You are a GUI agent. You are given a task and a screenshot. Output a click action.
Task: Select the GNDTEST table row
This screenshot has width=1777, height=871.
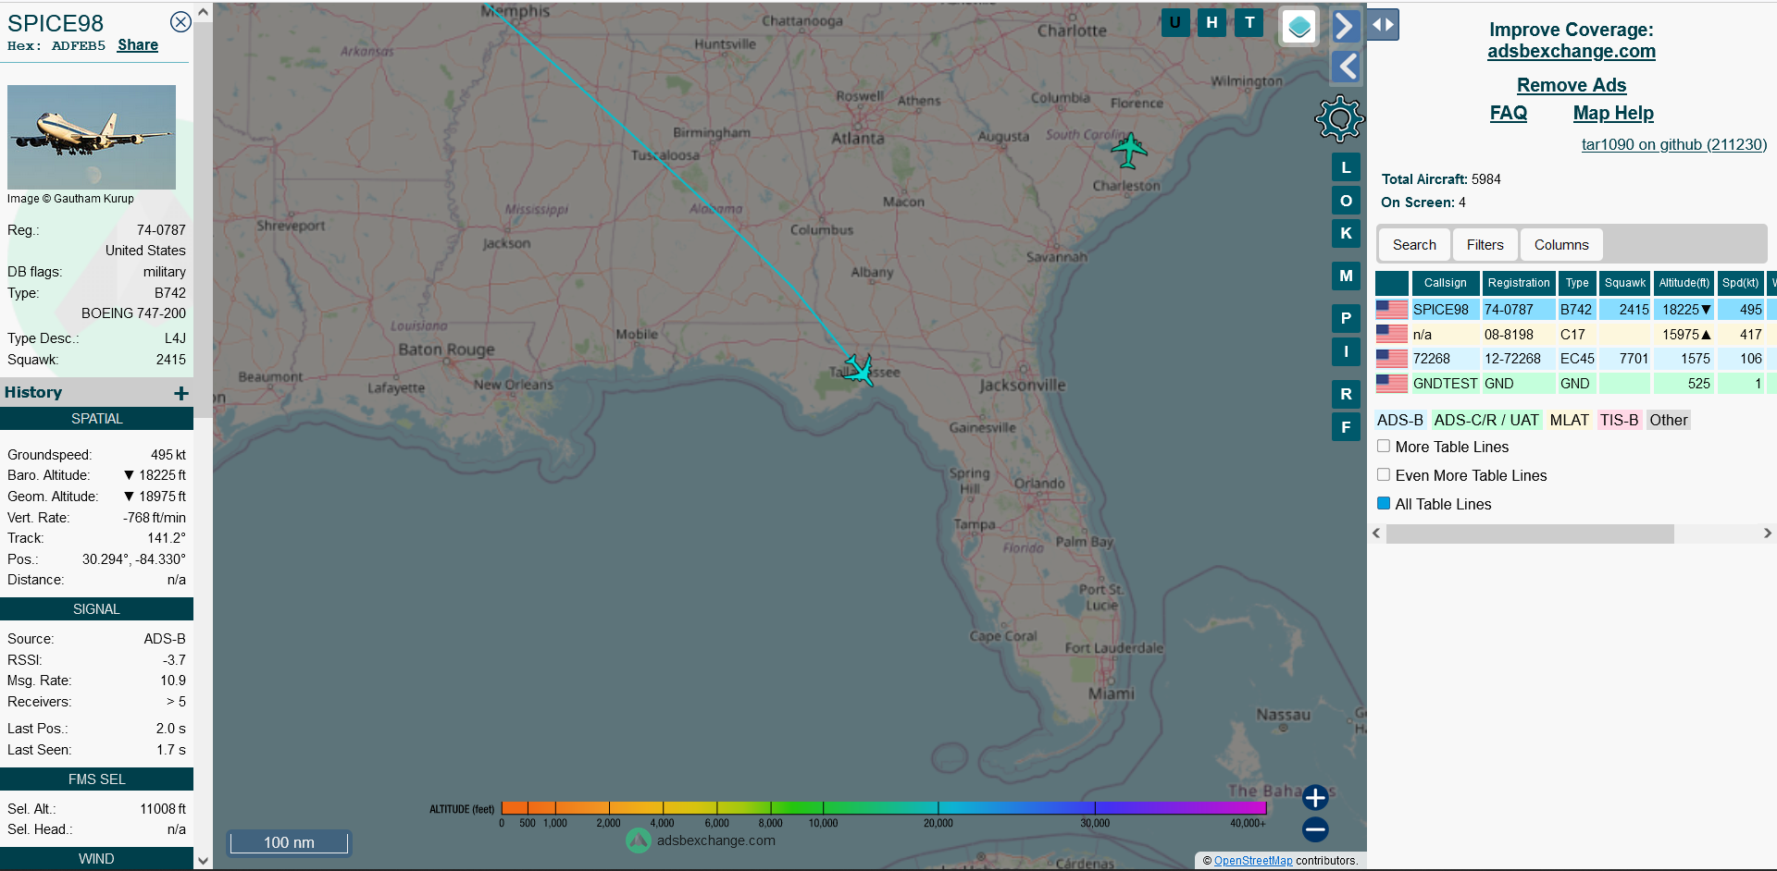point(1575,383)
